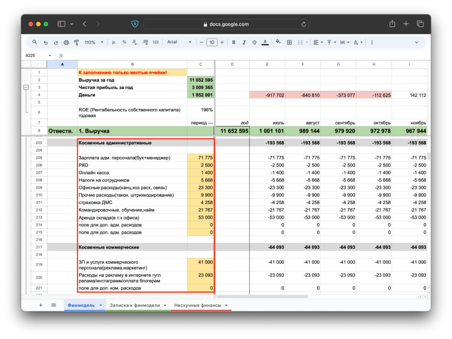This screenshot has height=339, width=452.
Task: Click the fill color paint bucket
Action: click(x=277, y=42)
